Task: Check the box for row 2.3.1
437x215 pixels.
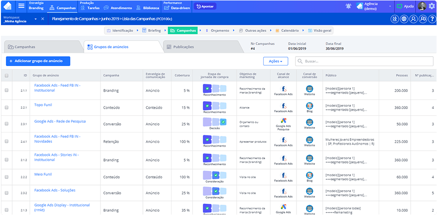Action: [x=7, y=124]
